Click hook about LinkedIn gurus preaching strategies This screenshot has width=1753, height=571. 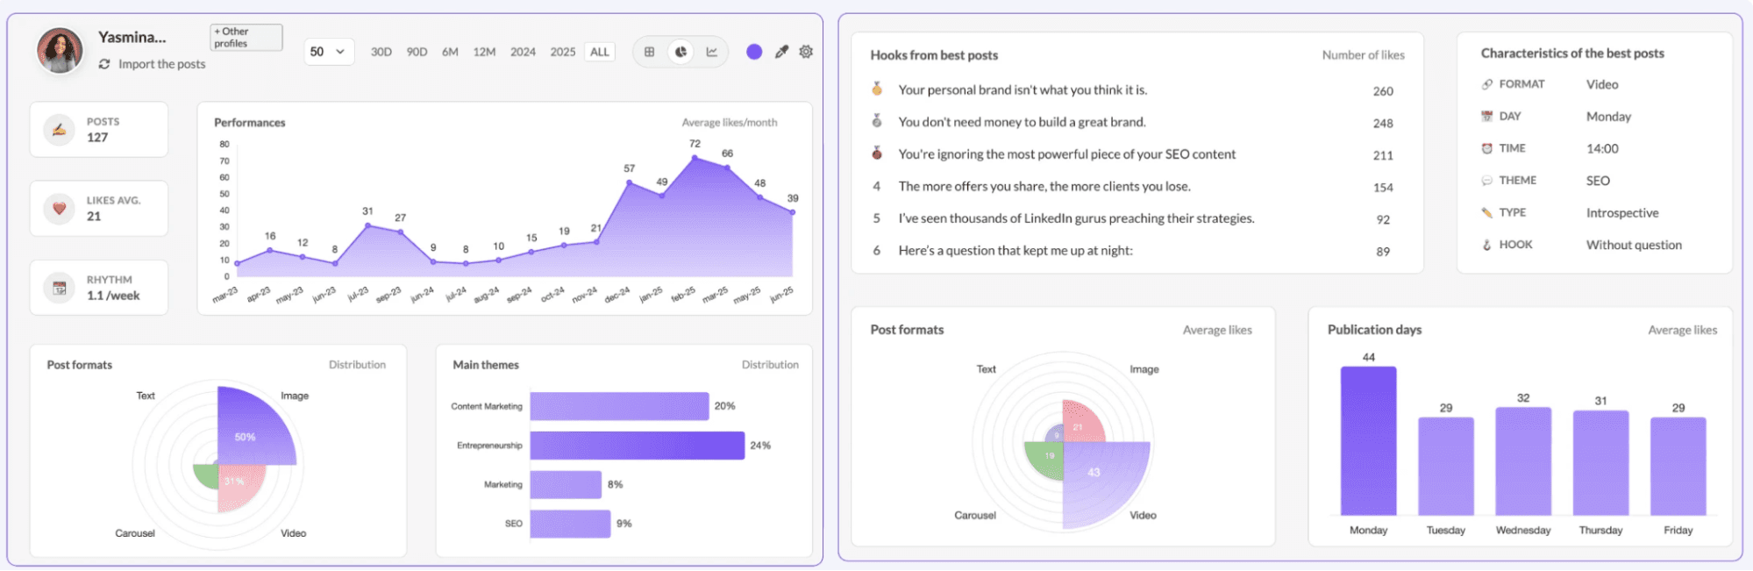point(1076,218)
